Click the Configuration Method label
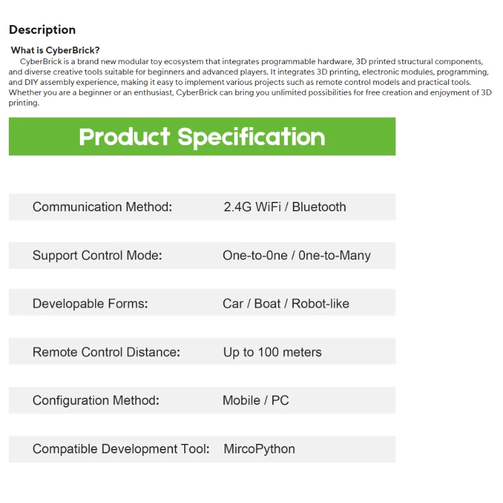The width and height of the screenshot is (503, 503). tap(96, 401)
